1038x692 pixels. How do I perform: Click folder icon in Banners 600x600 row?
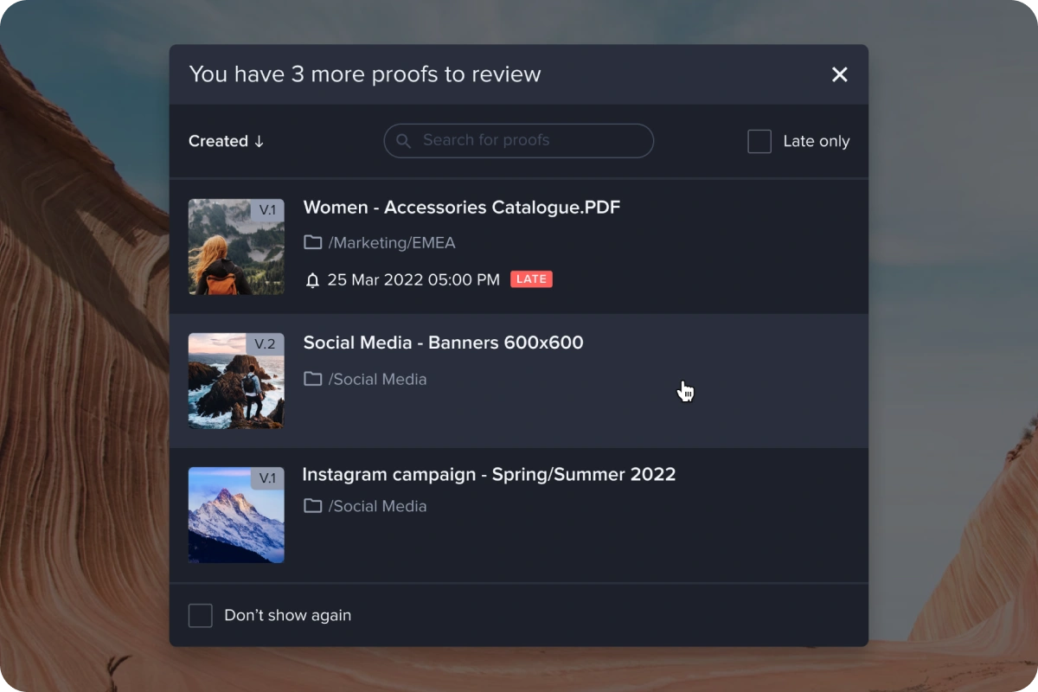click(312, 379)
